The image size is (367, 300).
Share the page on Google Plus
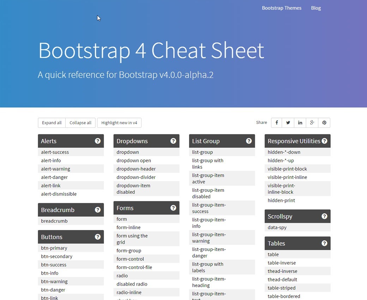tap(312, 123)
